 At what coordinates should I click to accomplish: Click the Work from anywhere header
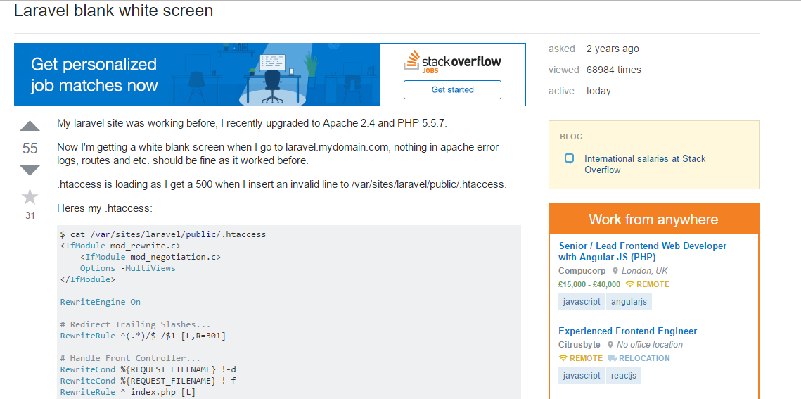653,220
